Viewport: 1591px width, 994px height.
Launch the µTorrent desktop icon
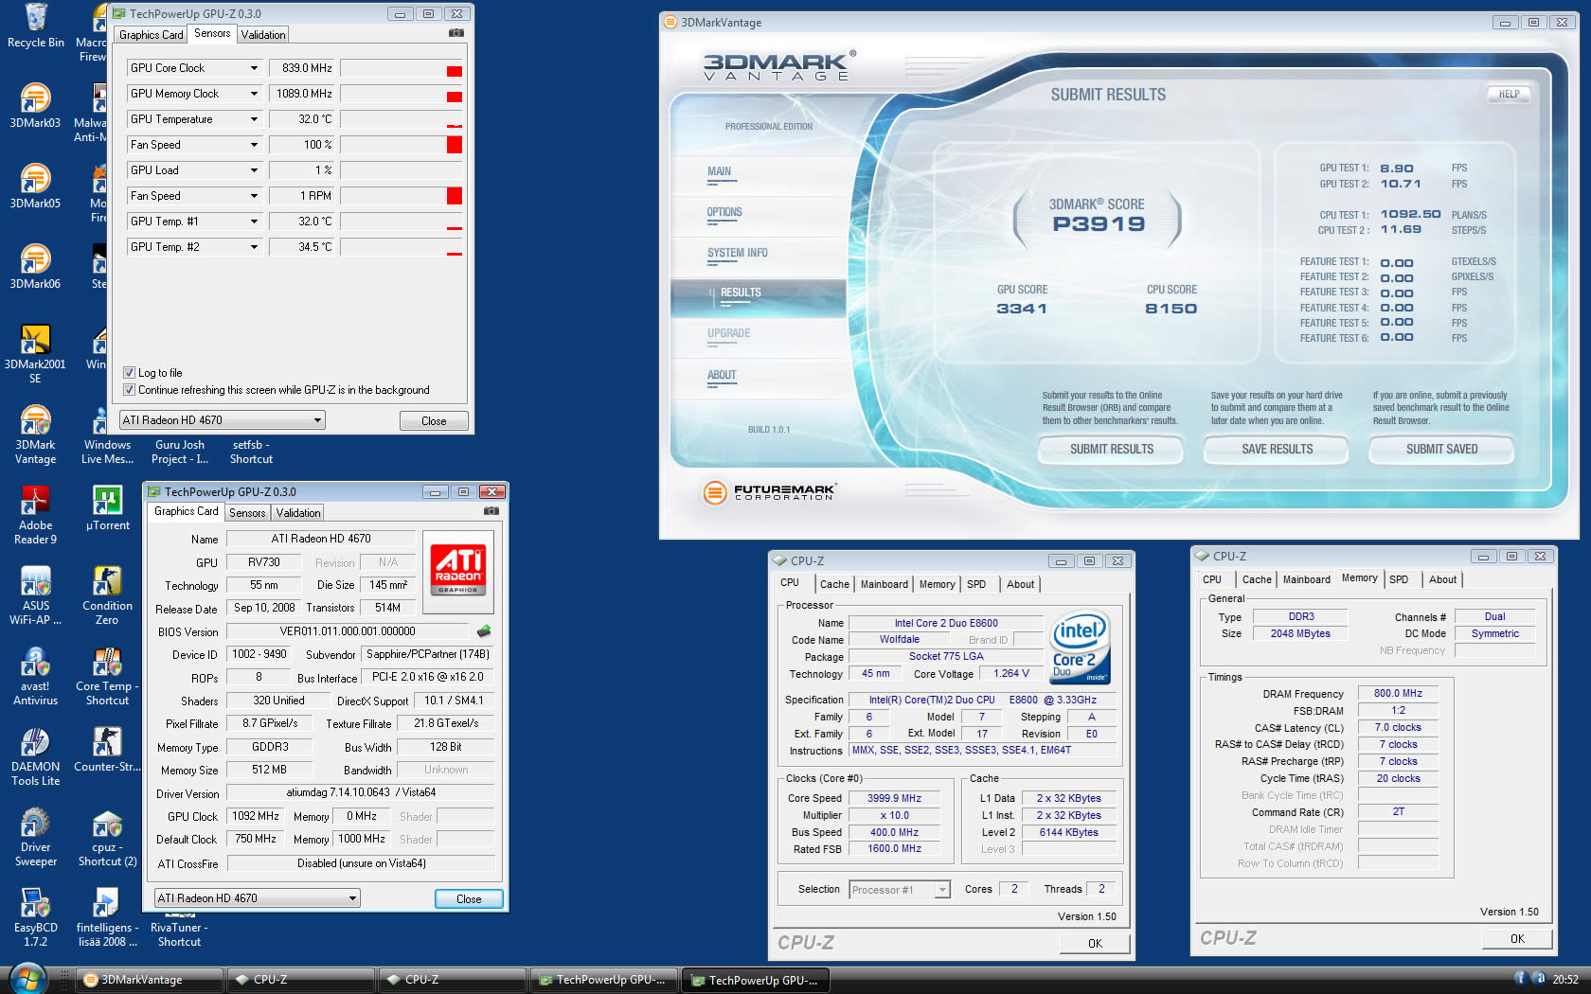pos(107,507)
